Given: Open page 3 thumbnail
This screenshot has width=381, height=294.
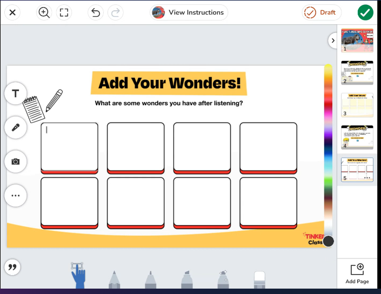Looking at the screenshot, I should [357, 105].
